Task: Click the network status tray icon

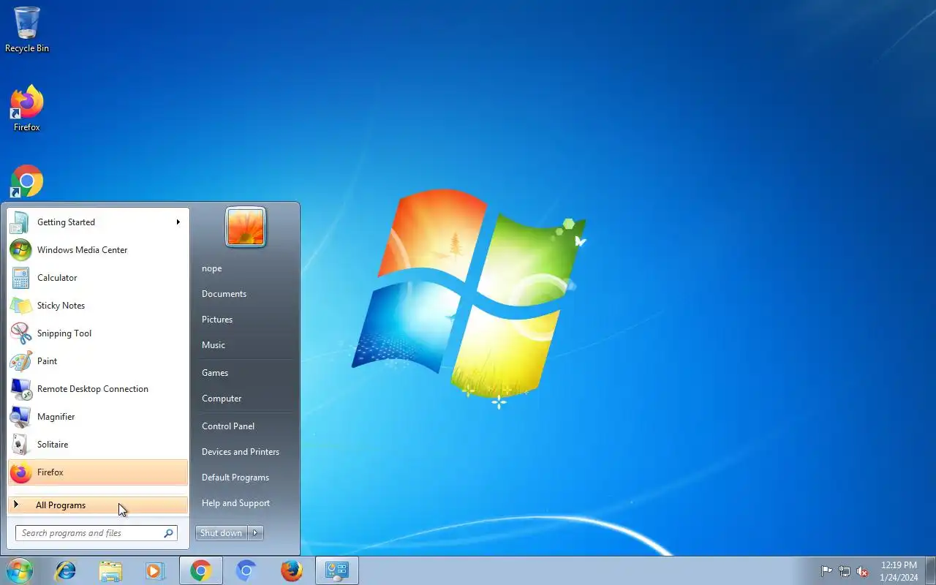Action: (845, 571)
